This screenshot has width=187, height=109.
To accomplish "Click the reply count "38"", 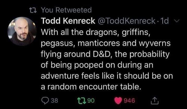I will coord(55,100).
